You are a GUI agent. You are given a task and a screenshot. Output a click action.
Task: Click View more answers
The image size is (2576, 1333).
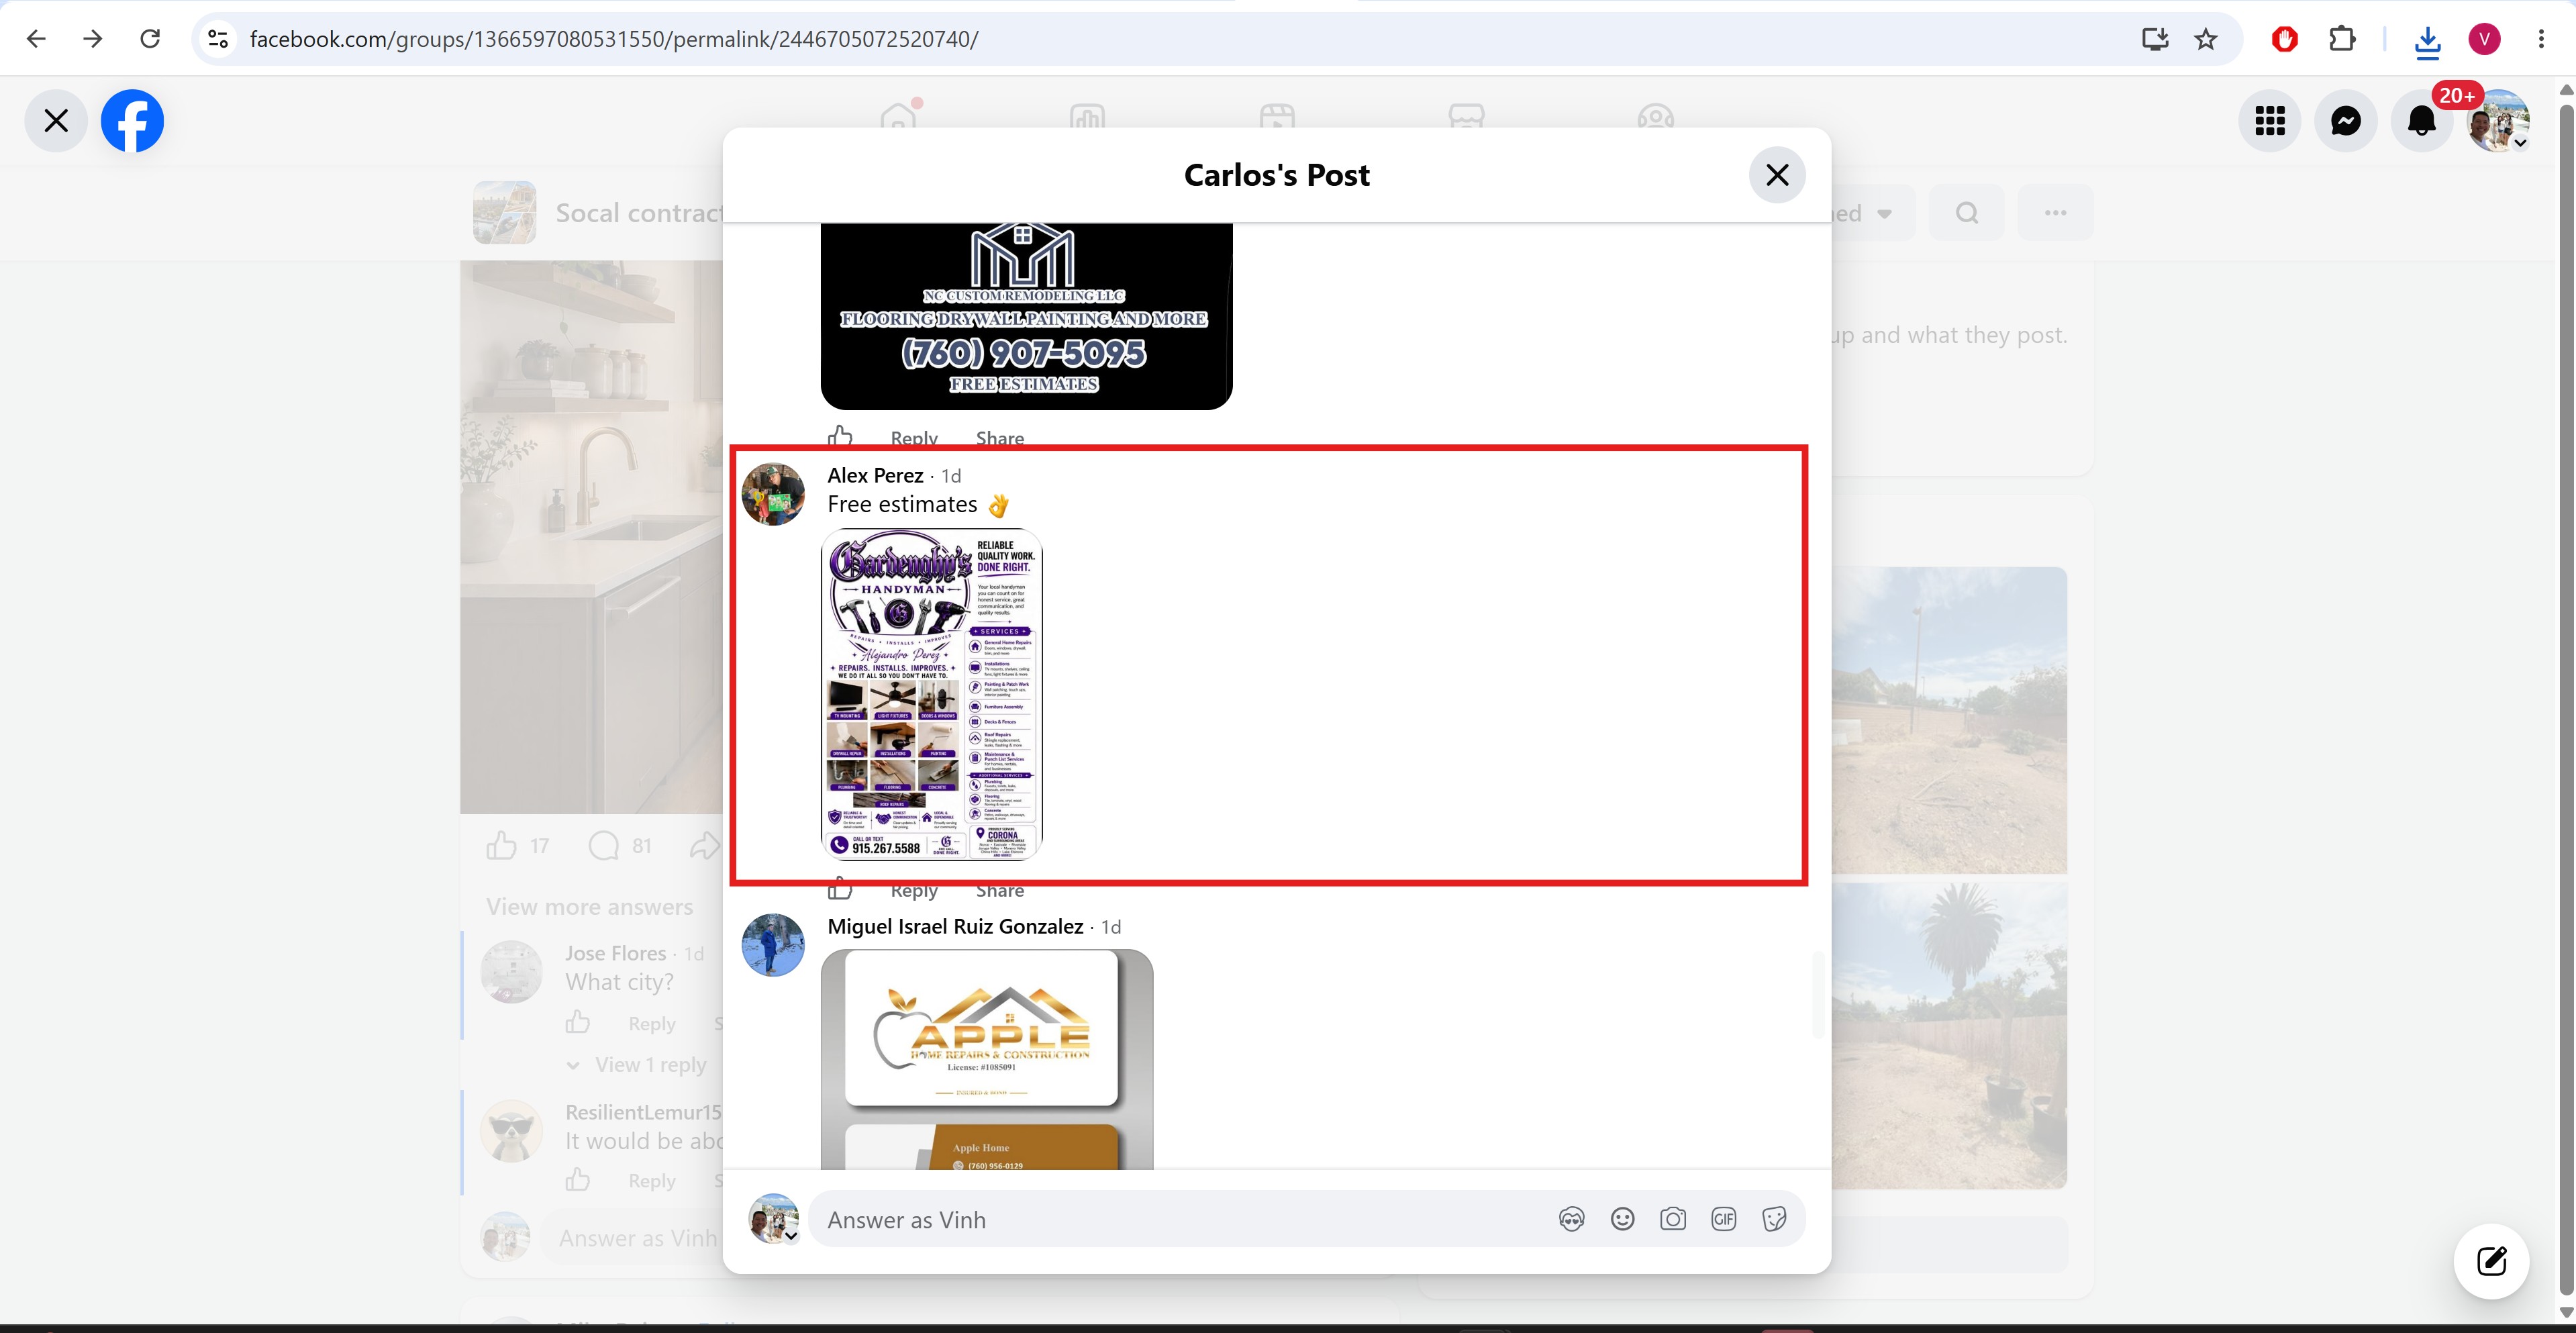coord(590,907)
